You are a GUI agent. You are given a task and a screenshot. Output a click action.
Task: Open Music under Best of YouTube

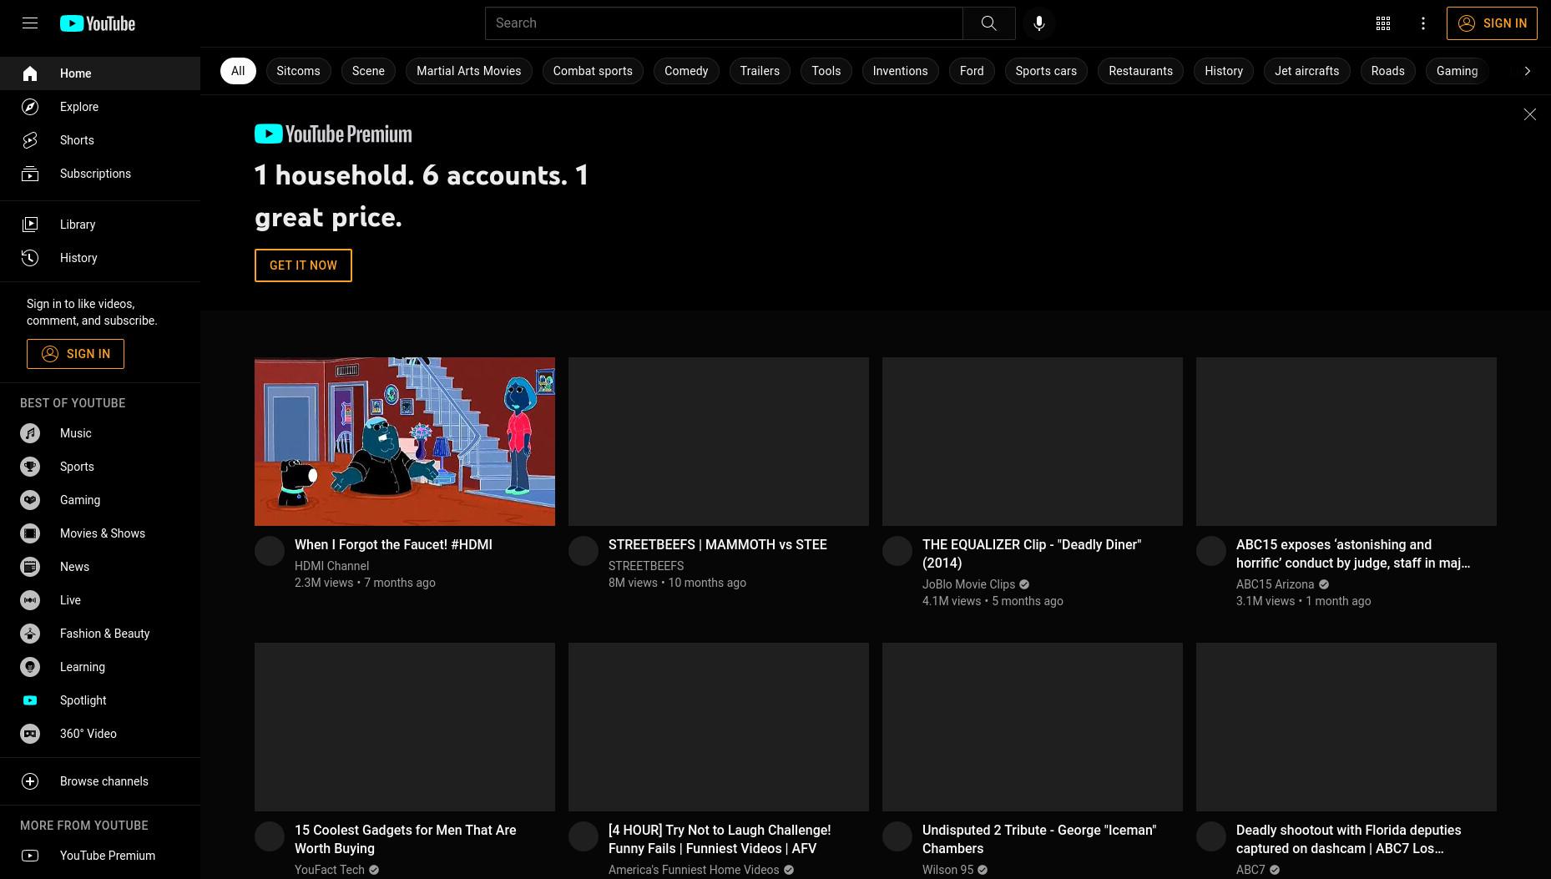click(100, 433)
